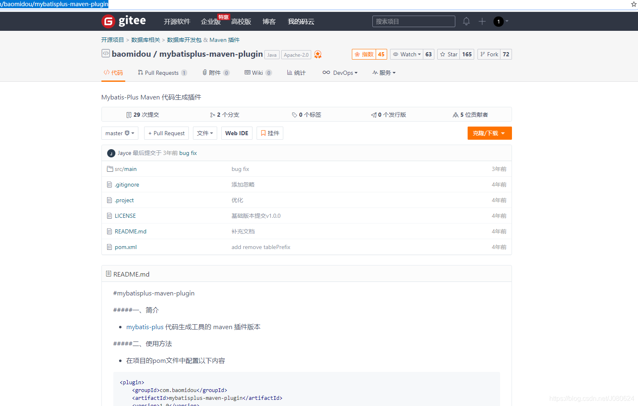Viewport: 638px width, 406px height.
Task: Switch to the Pull Requests tab
Action: (162, 73)
